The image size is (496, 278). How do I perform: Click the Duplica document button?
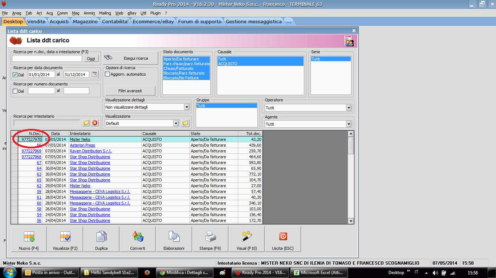101,239
